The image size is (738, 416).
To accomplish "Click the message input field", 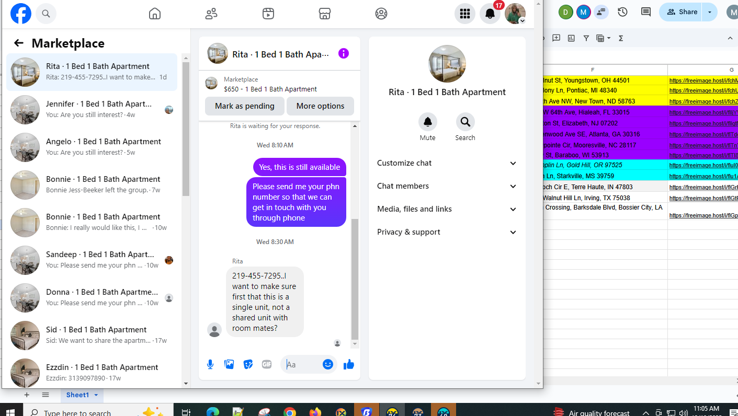I will pos(302,364).
